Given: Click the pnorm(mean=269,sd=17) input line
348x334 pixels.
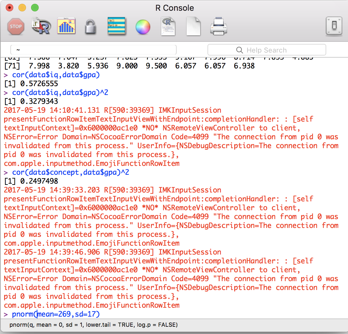Looking at the screenshot, I should point(56,314).
